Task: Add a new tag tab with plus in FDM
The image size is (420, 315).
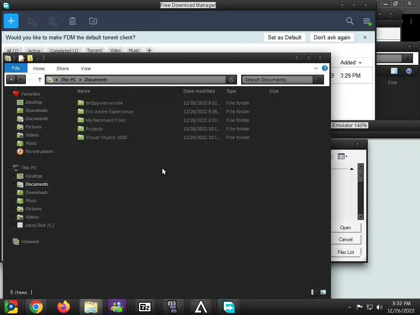Action: [x=149, y=50]
